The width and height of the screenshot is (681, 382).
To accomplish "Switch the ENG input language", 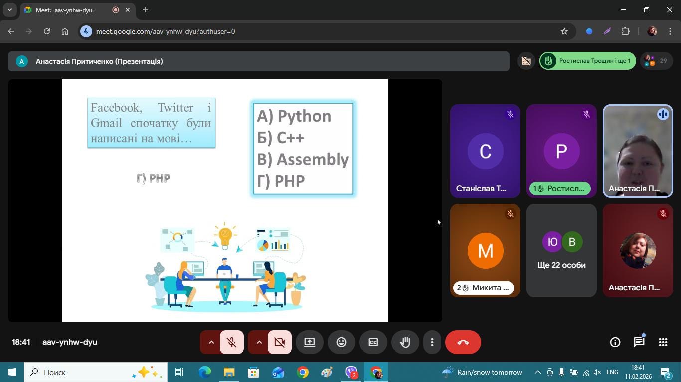I will pos(612,372).
